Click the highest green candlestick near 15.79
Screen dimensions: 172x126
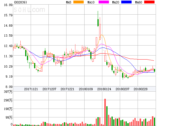pos(98,19)
